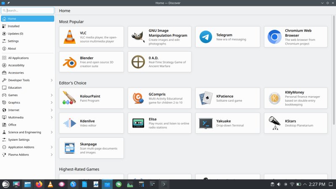Screen dimensions: 336x189
Task: Expand the Internet category arrow
Action: (52, 110)
